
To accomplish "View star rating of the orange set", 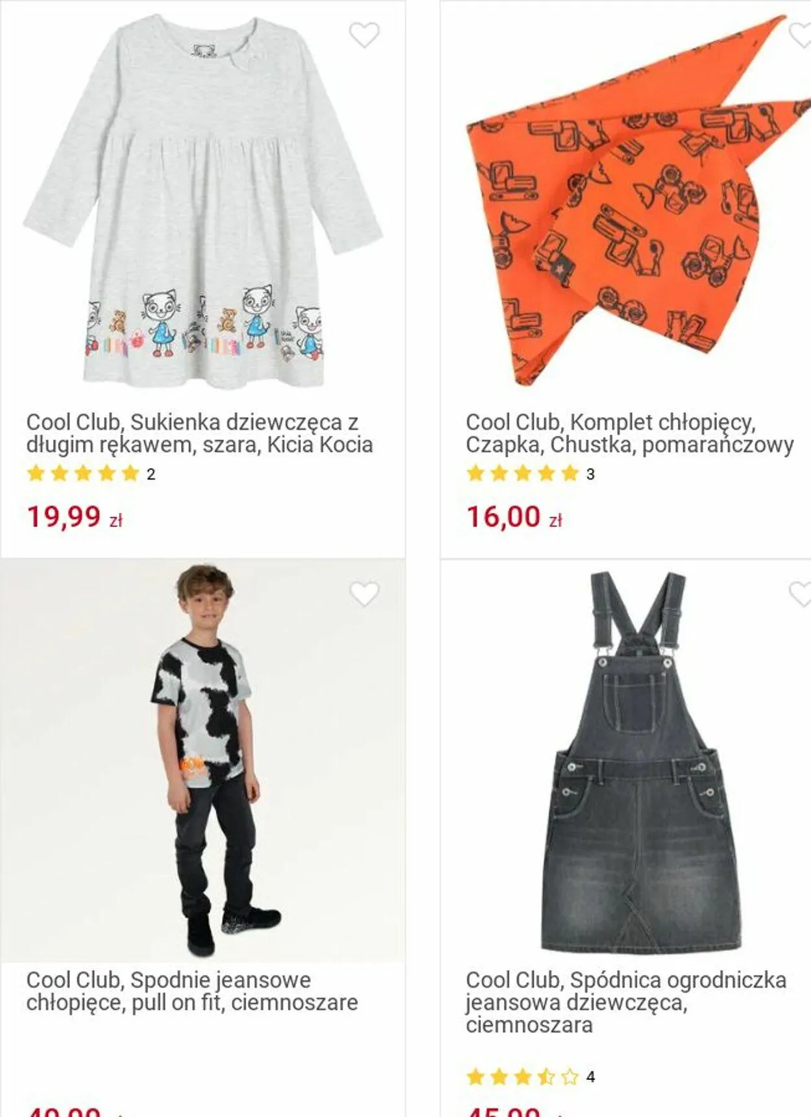I will [x=522, y=474].
